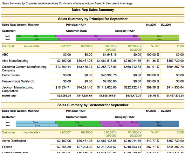Click the Sales Summary by Customer for September heading
This screenshot has height=153, width=185.
(x=93, y=105)
